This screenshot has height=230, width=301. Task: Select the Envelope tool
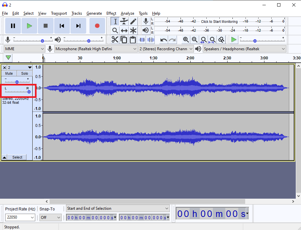[124, 22]
